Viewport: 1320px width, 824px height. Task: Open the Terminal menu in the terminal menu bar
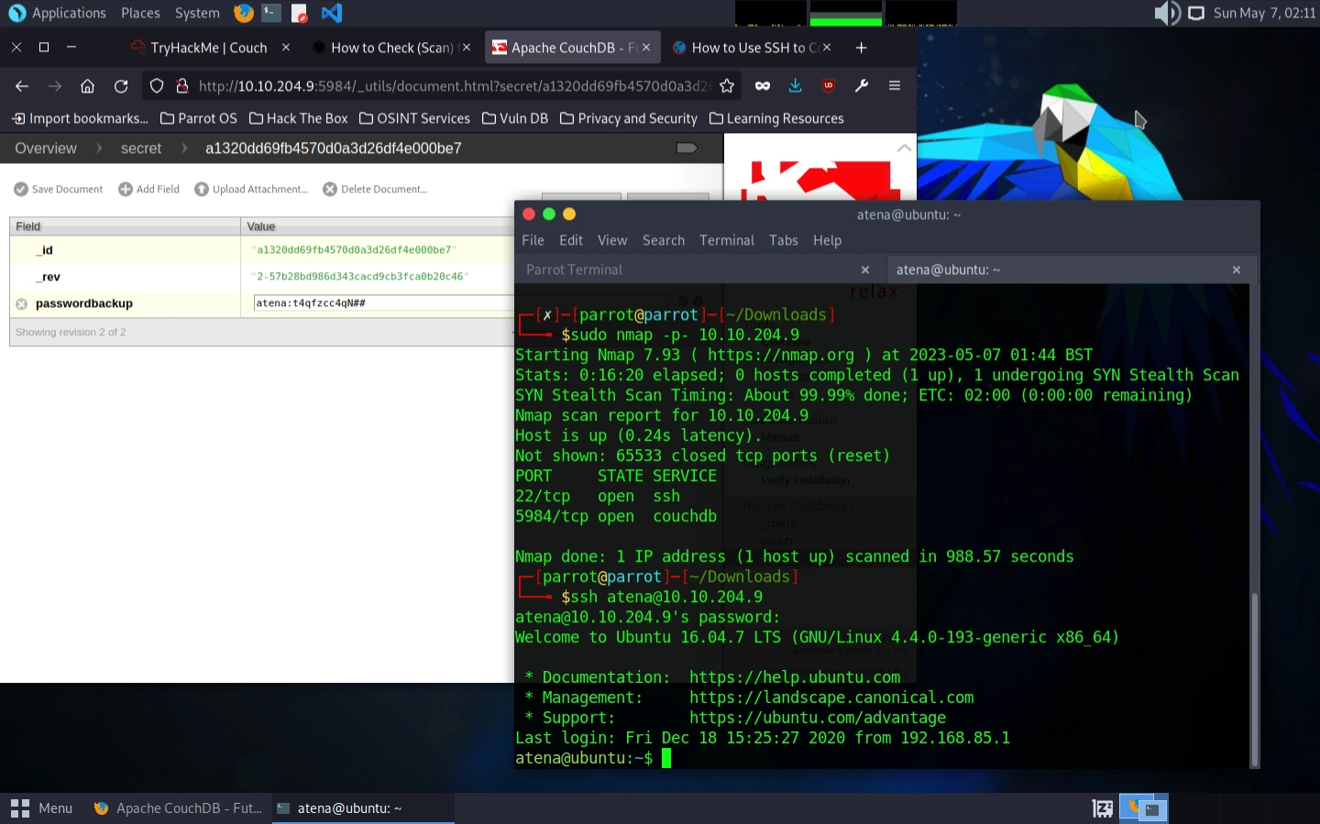(726, 240)
